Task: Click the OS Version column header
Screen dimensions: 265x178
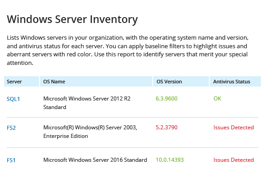Action: pos(181,82)
